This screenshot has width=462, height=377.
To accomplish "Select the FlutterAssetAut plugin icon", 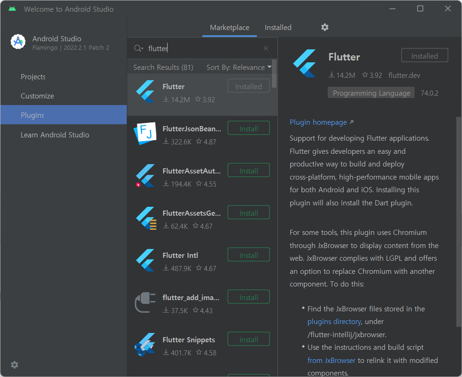I will [x=145, y=176].
